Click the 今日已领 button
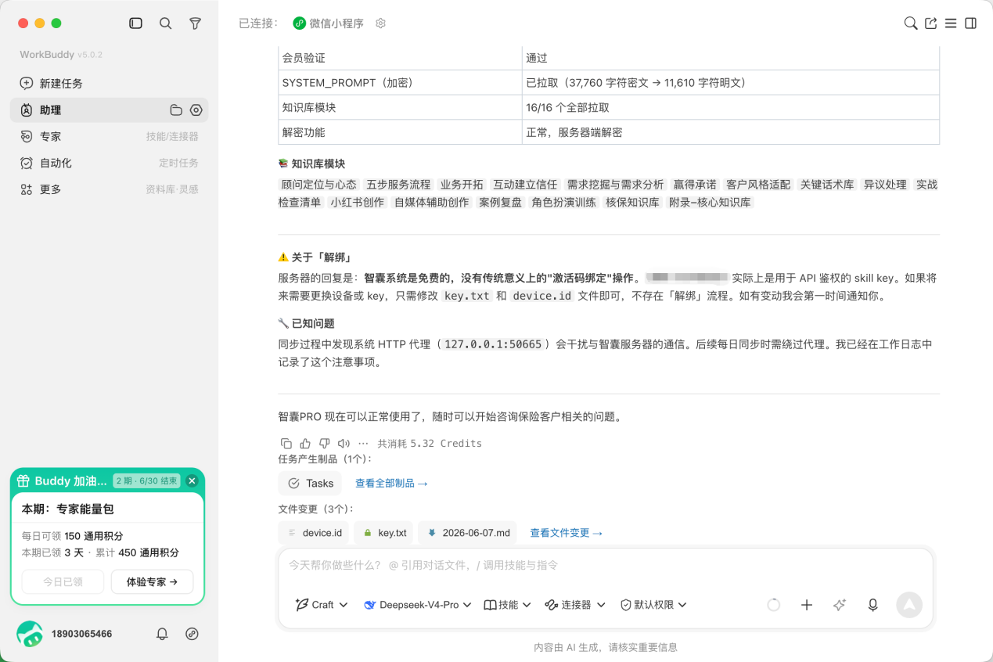The image size is (993, 662). 63,582
